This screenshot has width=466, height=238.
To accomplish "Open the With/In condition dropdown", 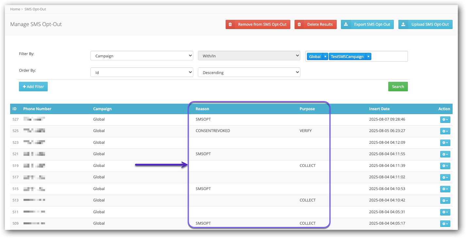I will tap(249, 56).
